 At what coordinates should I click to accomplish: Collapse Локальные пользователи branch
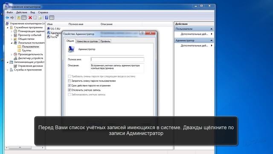(12, 43)
